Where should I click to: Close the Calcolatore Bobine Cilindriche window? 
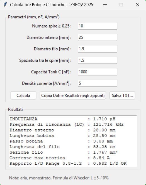pos(137,5)
